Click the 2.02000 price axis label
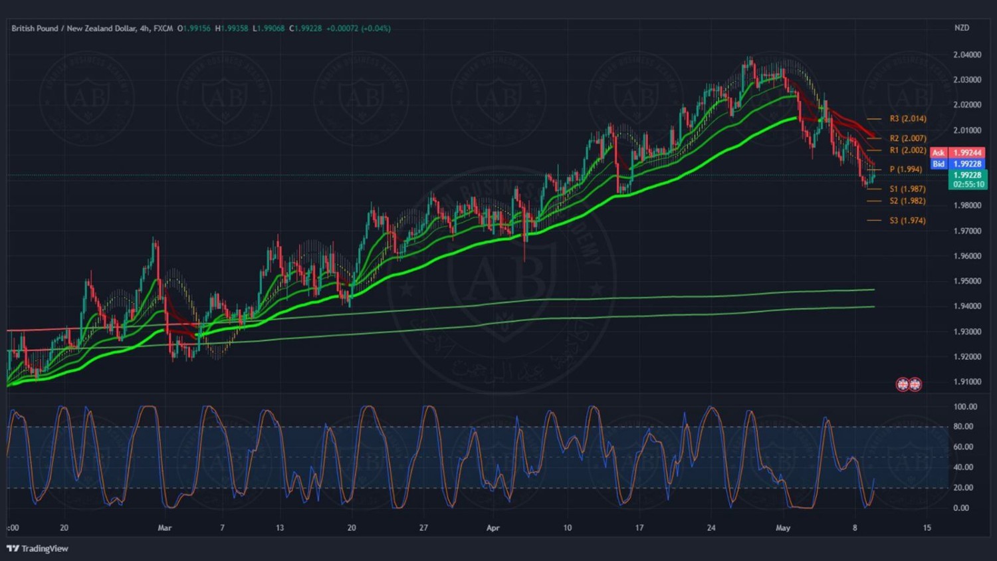Image resolution: width=997 pixels, height=561 pixels. (967, 105)
